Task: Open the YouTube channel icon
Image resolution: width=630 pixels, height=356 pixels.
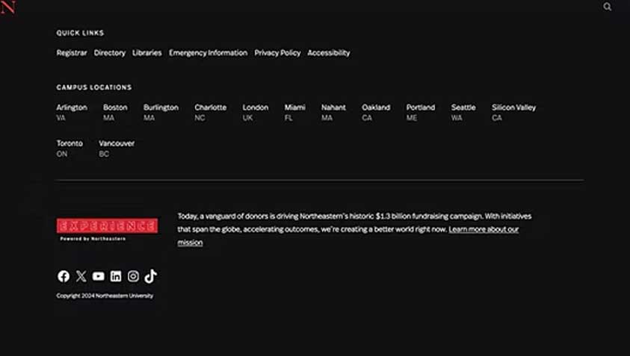Action: [x=99, y=276]
